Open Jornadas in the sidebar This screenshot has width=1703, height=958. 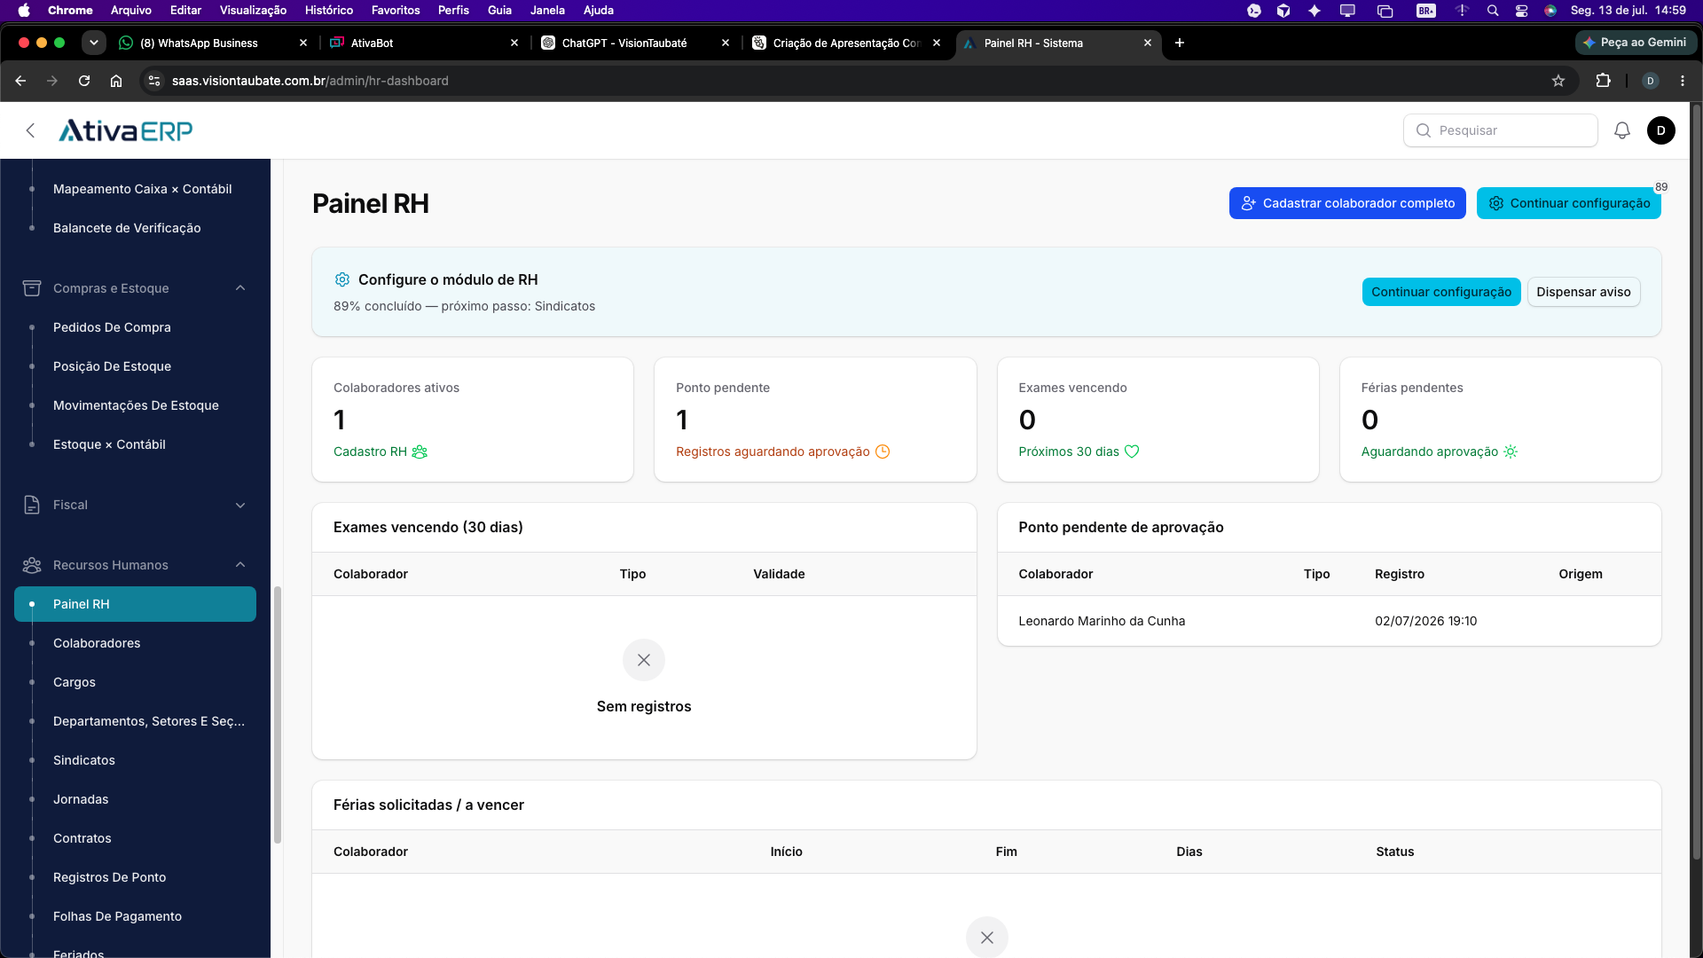135,799
